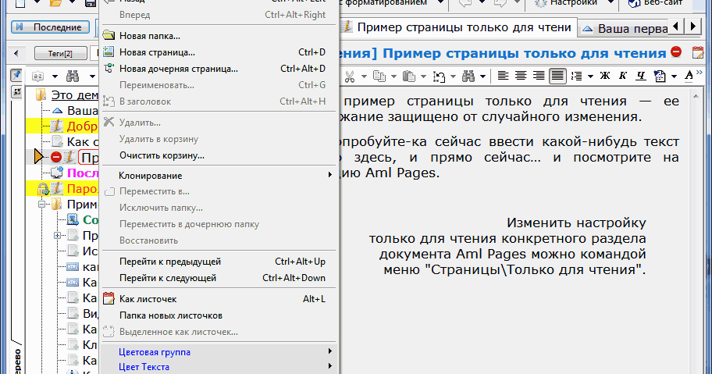Center-align text with the toolbar icon
This screenshot has width=712, height=374.
[519, 76]
